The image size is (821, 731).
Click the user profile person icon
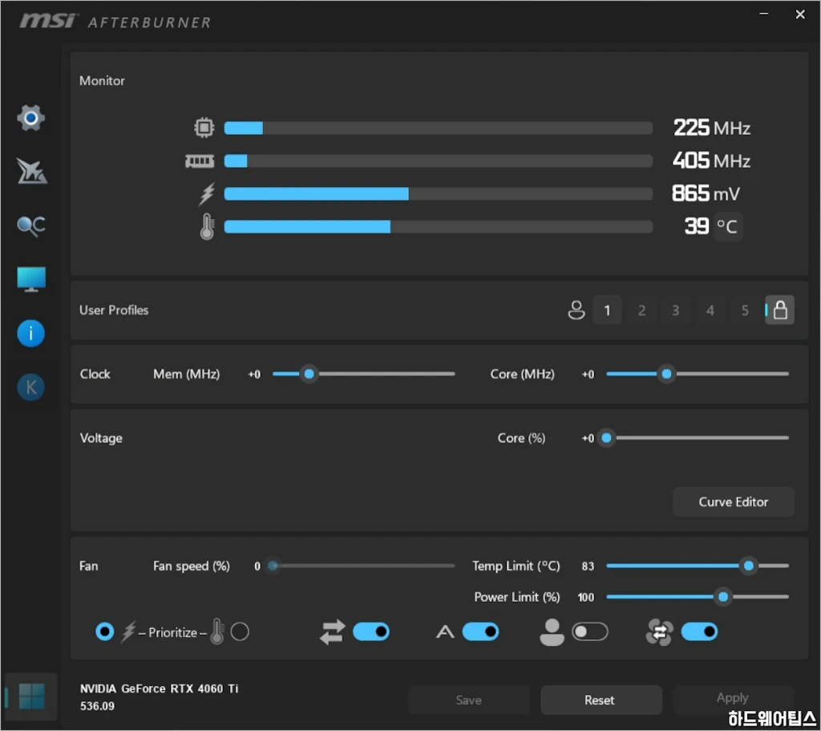[x=576, y=311]
